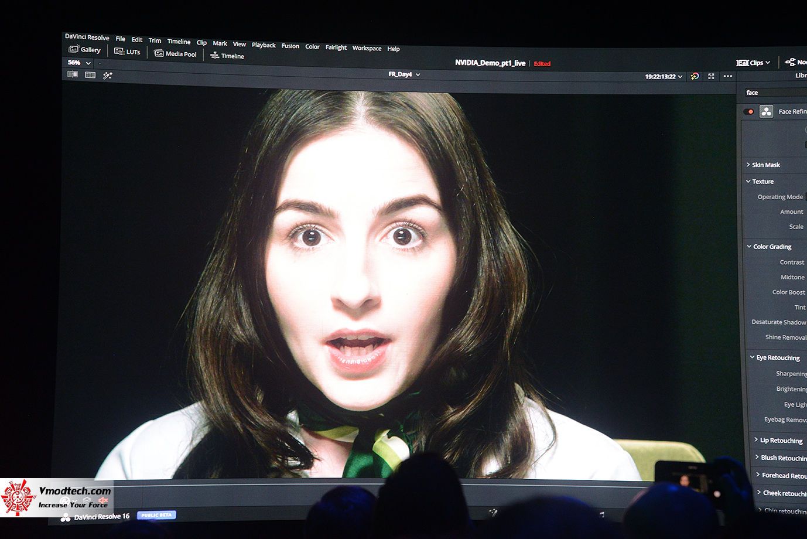Image resolution: width=807 pixels, height=539 pixels.
Task: Click the Face Refinement plugin icon
Action: point(766,111)
